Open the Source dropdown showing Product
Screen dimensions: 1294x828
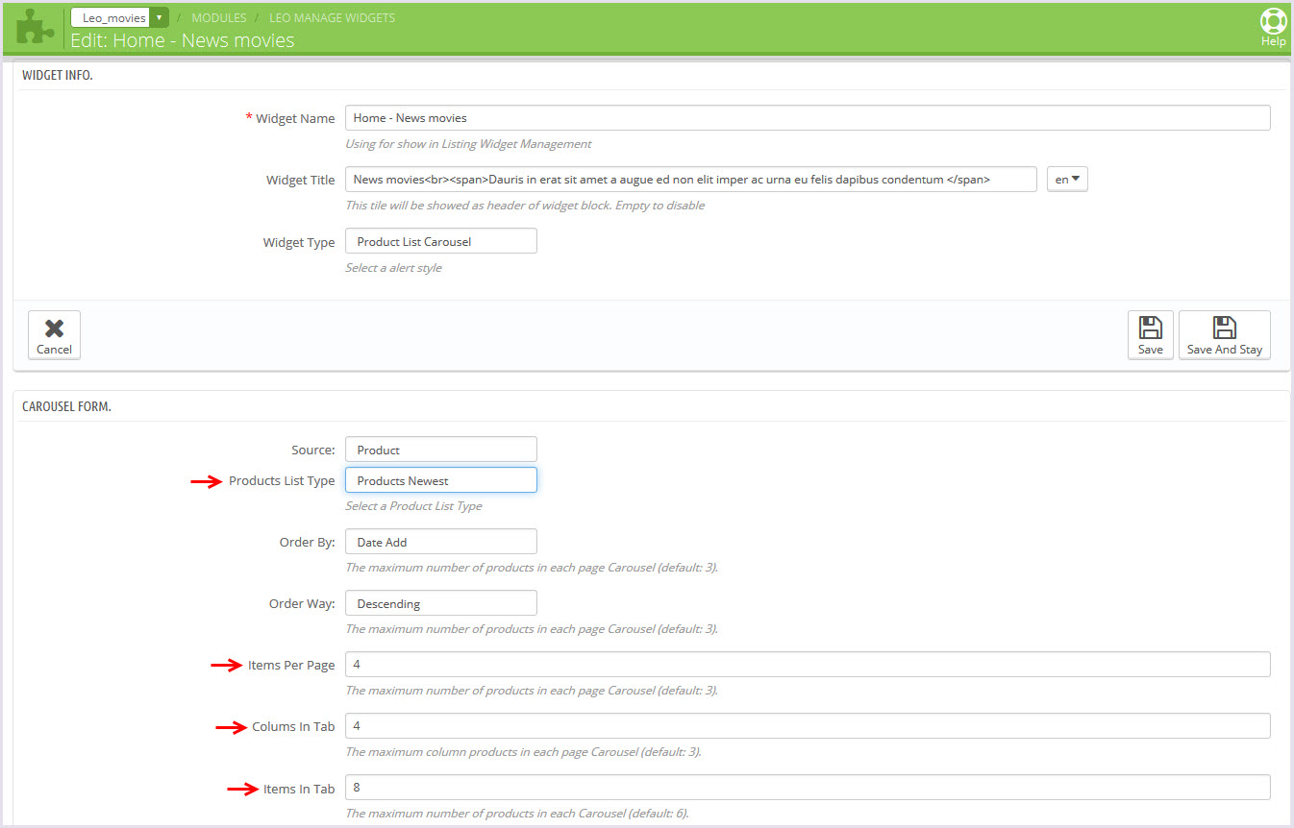(x=440, y=450)
